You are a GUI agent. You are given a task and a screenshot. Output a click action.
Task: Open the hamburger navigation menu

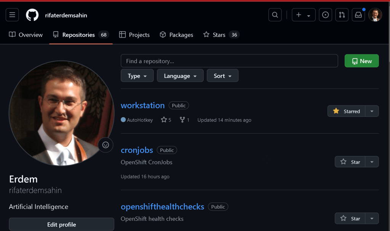point(12,15)
